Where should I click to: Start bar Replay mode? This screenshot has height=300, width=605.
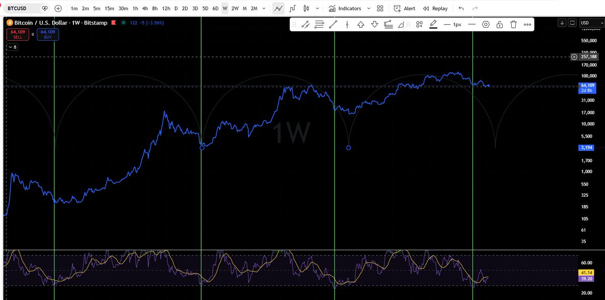(x=436, y=9)
